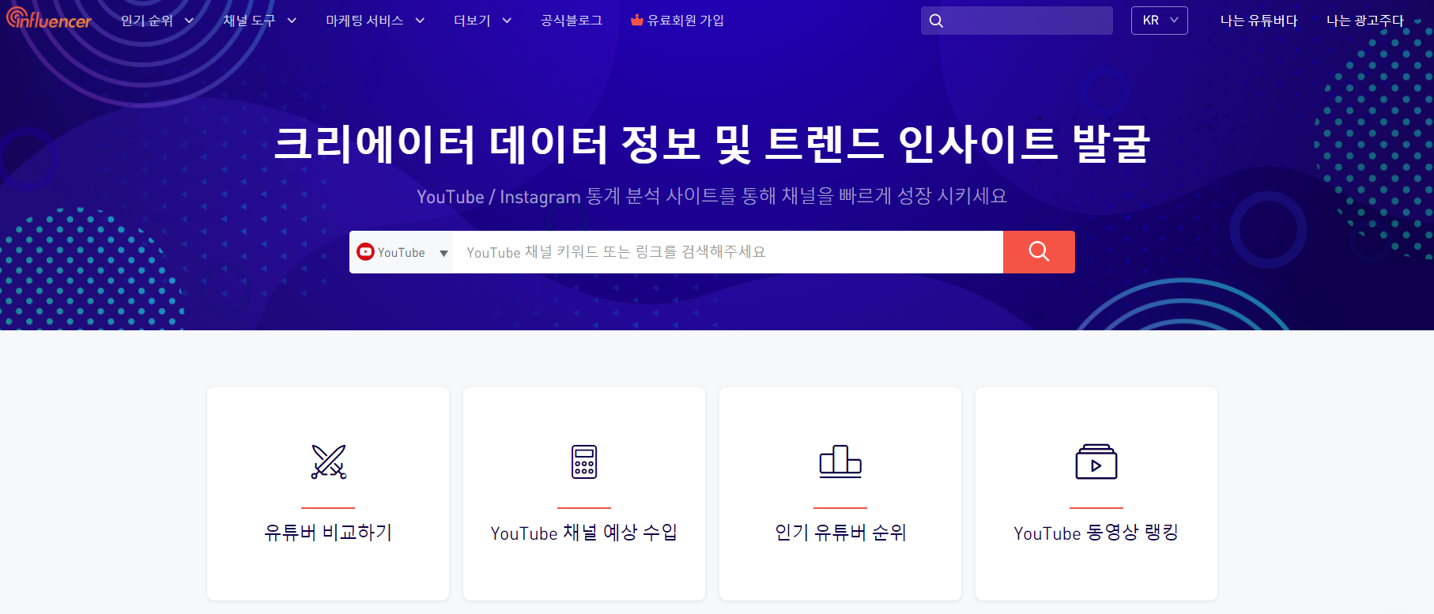Click the magnifier icon in the header search
Image resolution: width=1434 pixels, height=614 pixels.
tap(936, 21)
